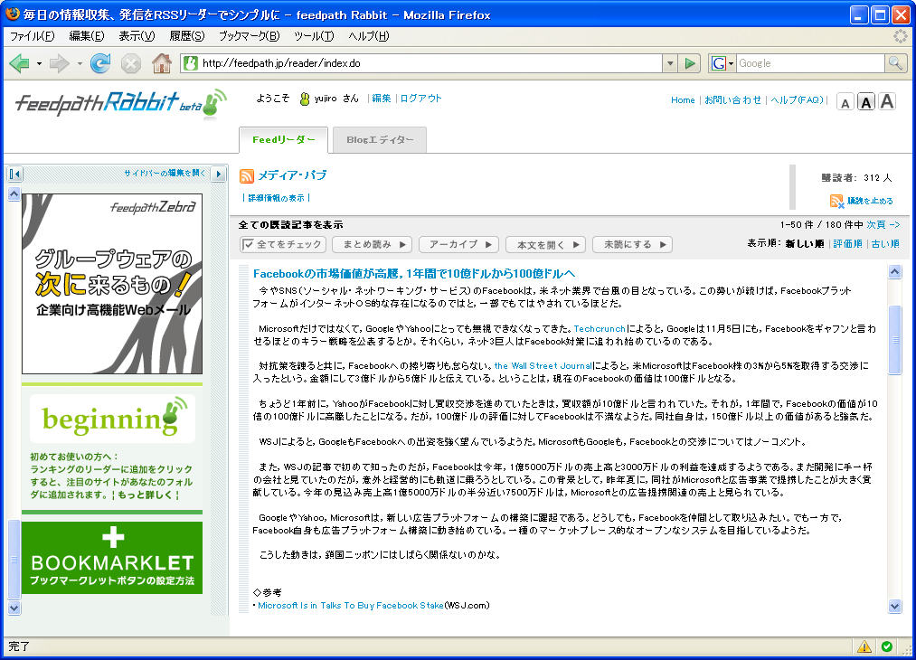This screenshot has height=660, width=916.
Task: Click the grey forward arrow in Firefox toolbar
Action: pos(59,63)
